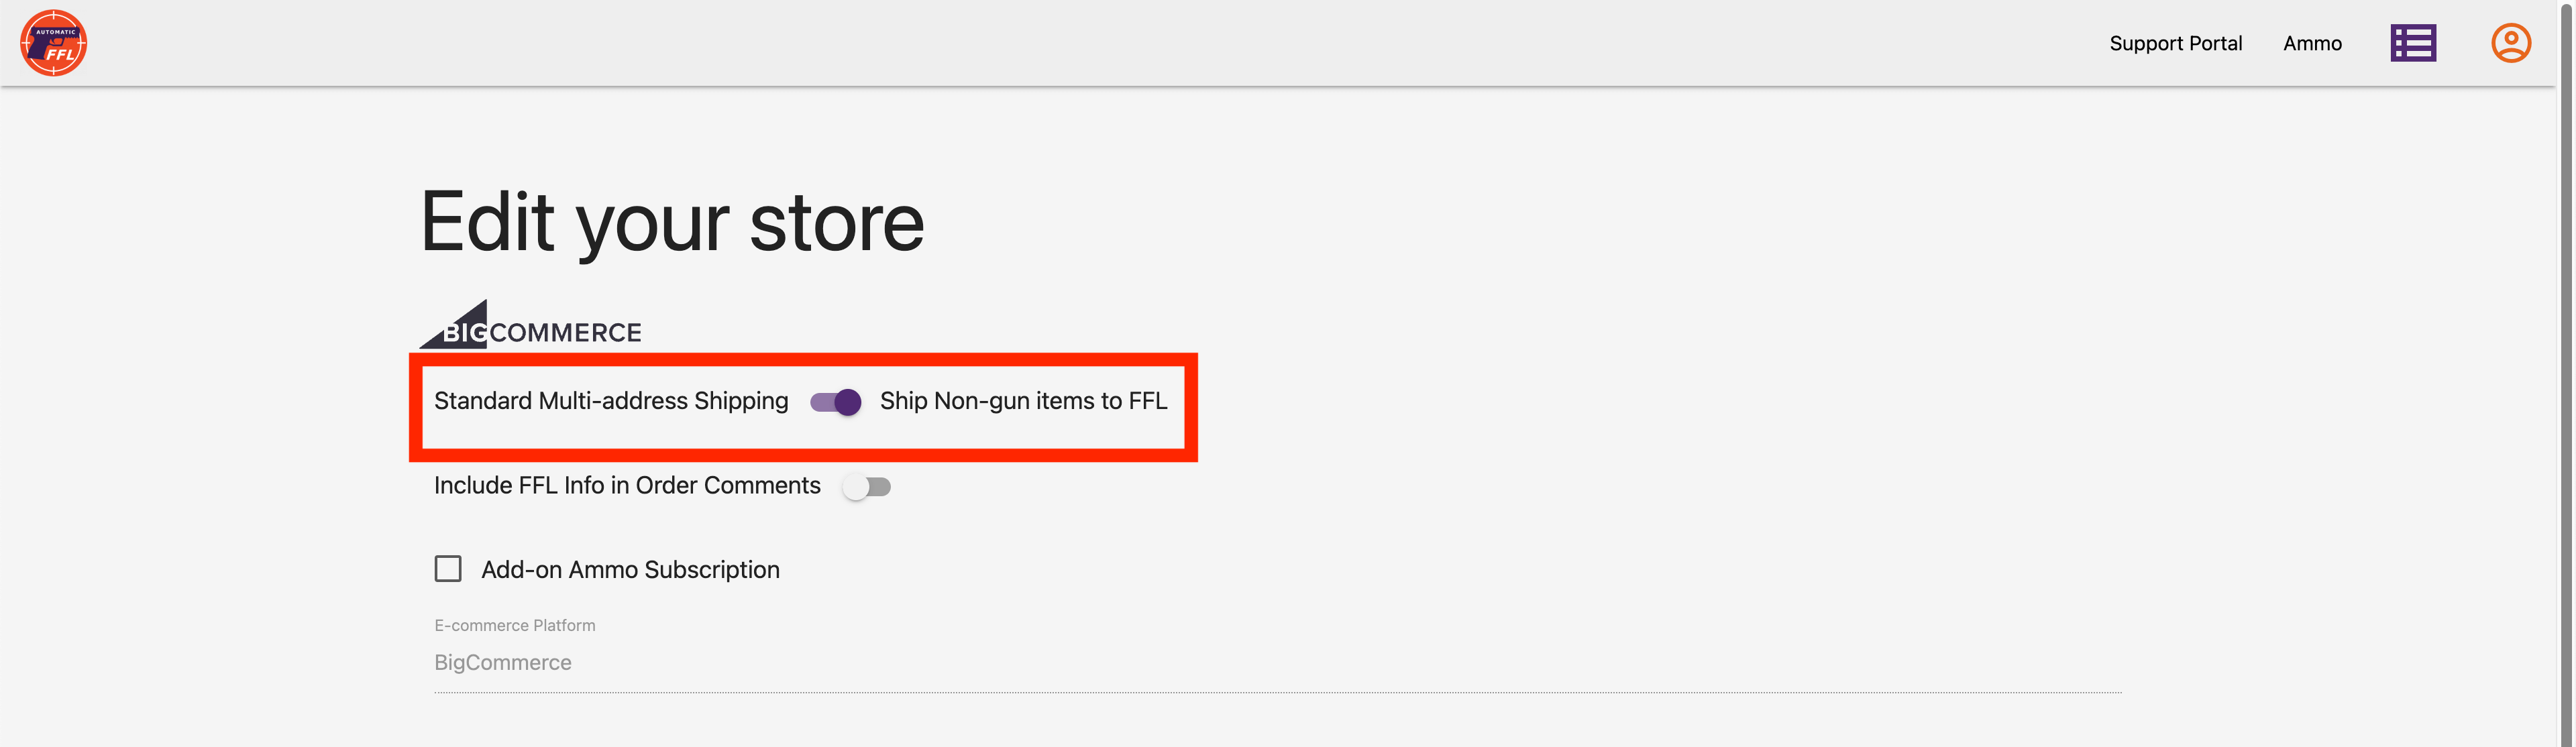
Task: Open the user account profile icon
Action: click(2510, 43)
